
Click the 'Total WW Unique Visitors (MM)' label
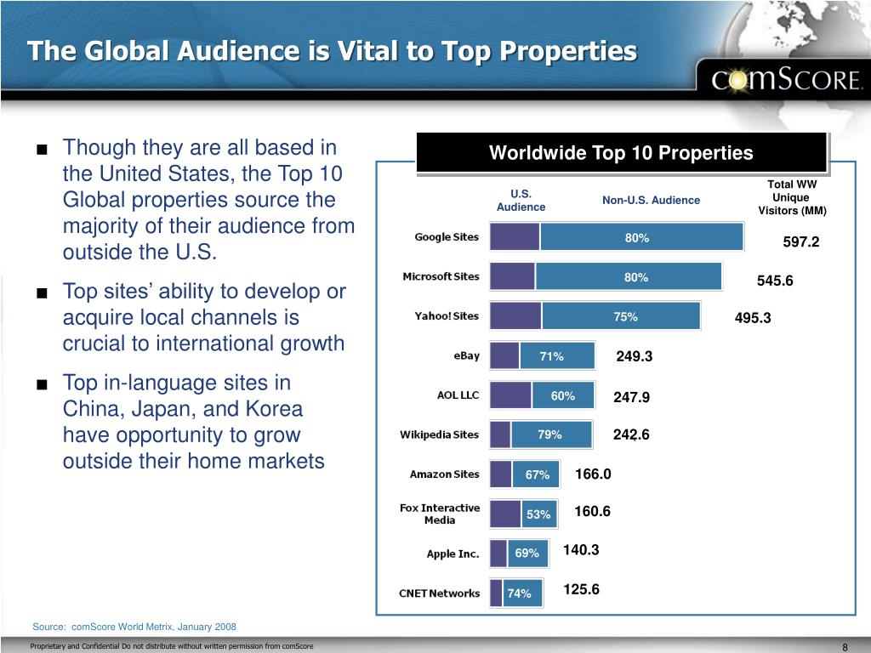click(x=792, y=197)
